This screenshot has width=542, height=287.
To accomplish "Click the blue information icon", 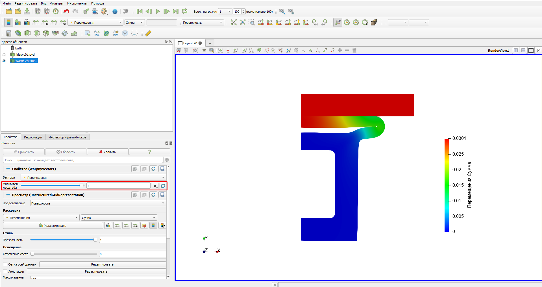I will (115, 12).
